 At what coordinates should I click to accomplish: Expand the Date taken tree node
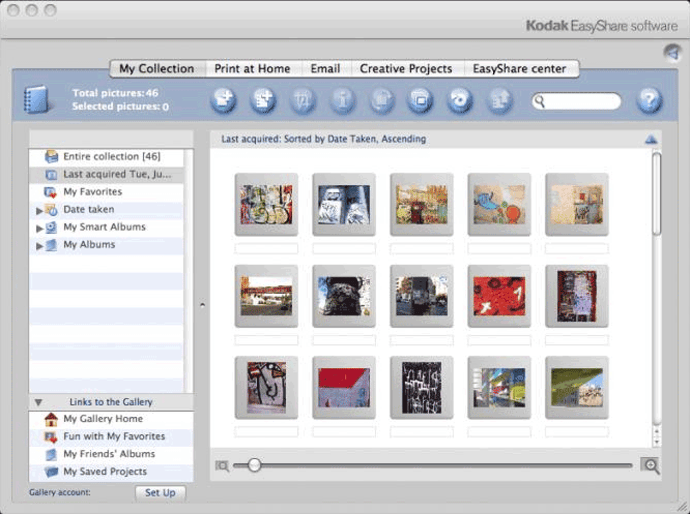pyautogui.click(x=39, y=210)
